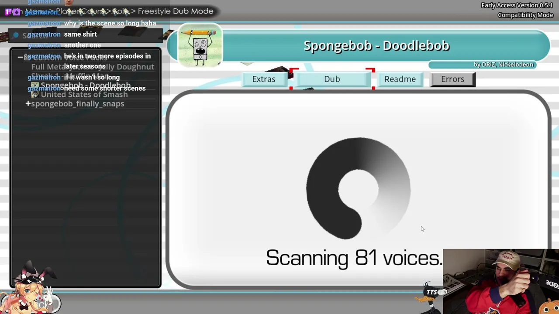This screenshot has width=559, height=314.
Task: Open the Extras tab
Action: pos(264,79)
